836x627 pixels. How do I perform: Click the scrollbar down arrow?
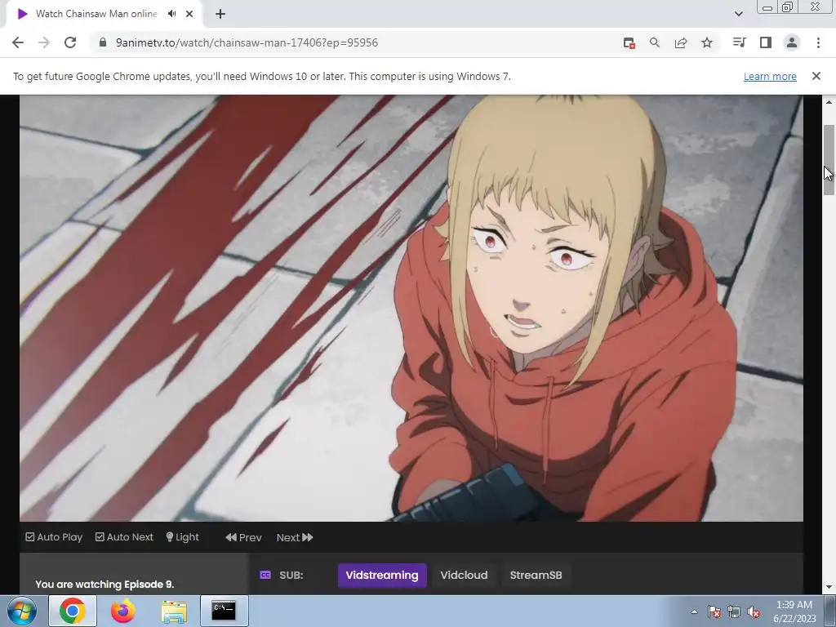tap(829, 587)
